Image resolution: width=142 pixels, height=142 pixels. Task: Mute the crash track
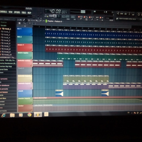(x=31, y=96)
